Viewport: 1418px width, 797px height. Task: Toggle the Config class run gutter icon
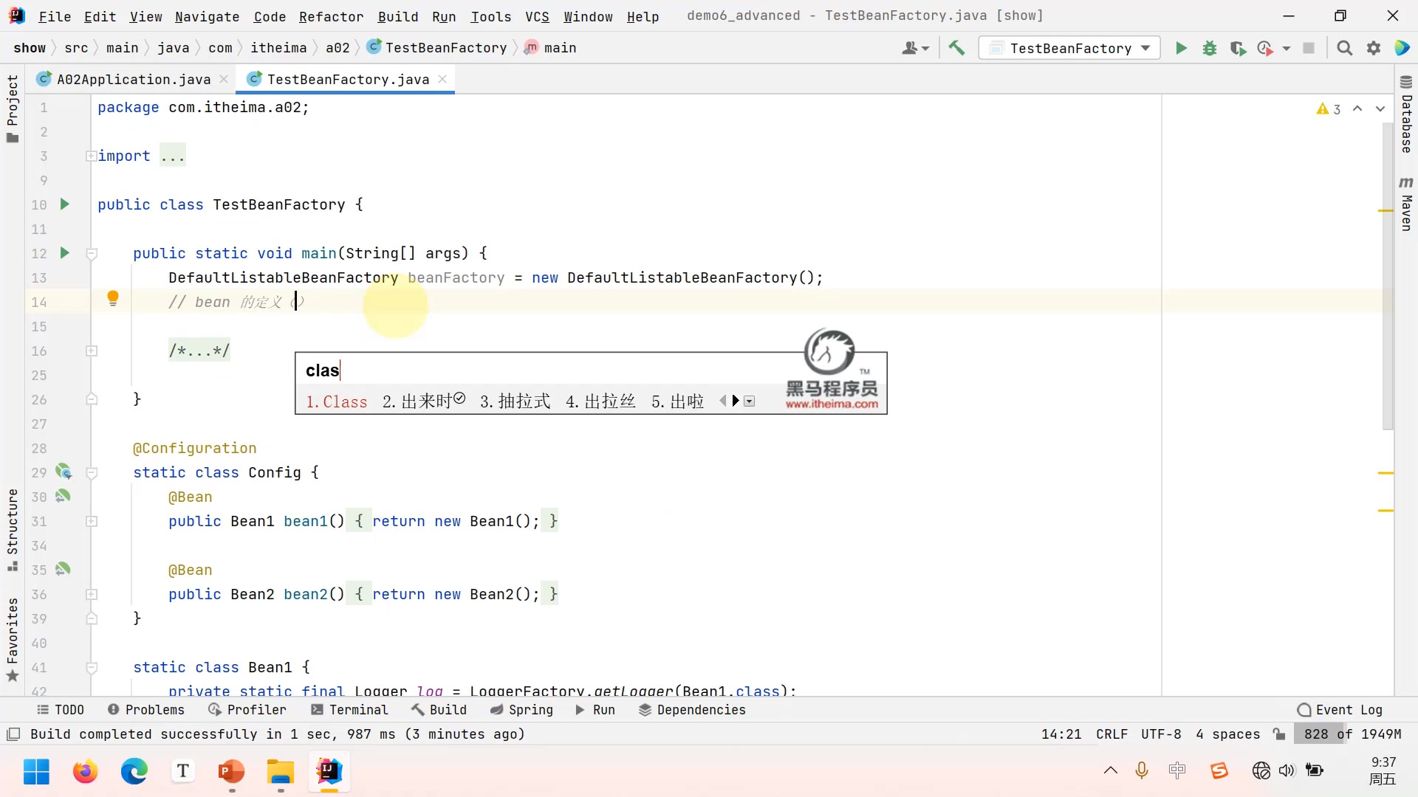click(x=64, y=472)
